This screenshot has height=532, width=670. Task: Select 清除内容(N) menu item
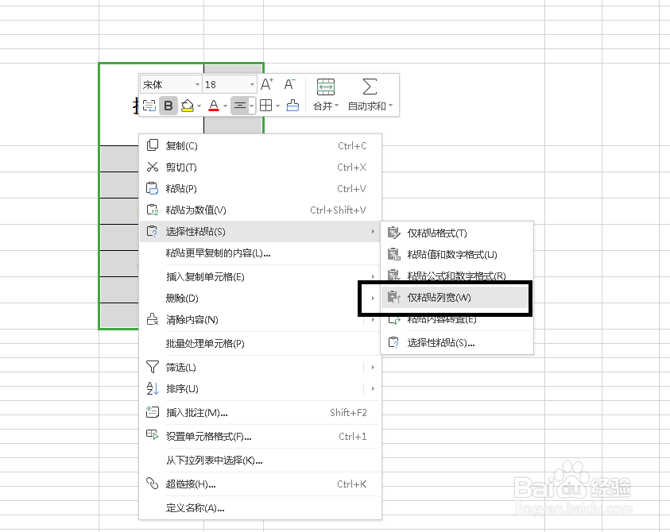(x=260, y=319)
